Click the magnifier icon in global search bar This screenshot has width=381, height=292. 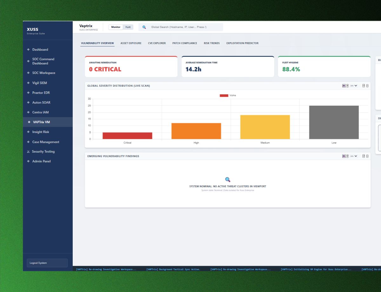point(144,27)
